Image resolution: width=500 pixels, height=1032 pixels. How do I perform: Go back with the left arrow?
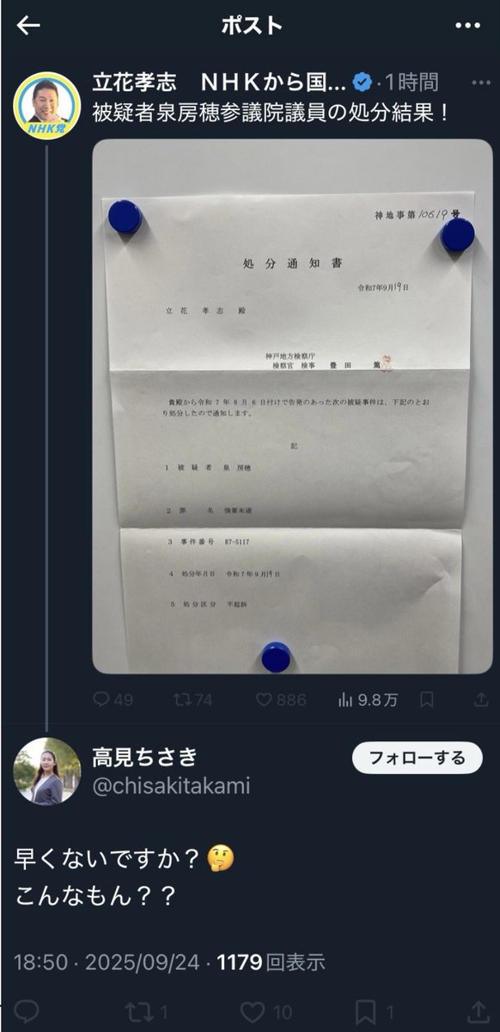tap(28, 25)
